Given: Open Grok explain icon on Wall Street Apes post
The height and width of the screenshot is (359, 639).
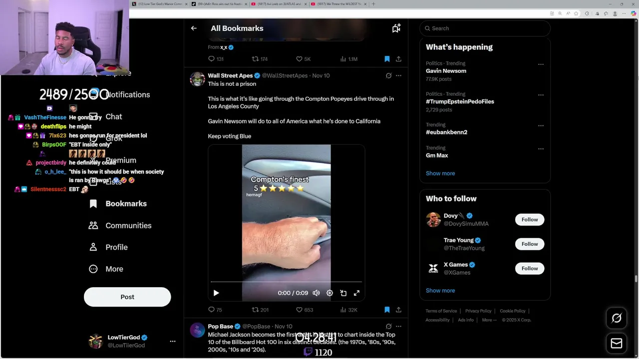Looking at the screenshot, I should click(x=388, y=76).
